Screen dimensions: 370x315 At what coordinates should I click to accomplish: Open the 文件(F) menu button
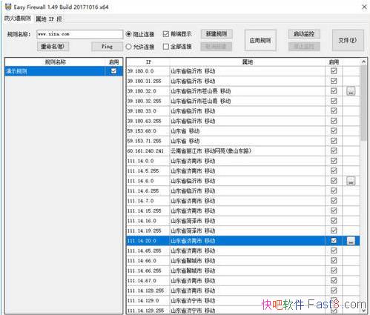coord(348,41)
